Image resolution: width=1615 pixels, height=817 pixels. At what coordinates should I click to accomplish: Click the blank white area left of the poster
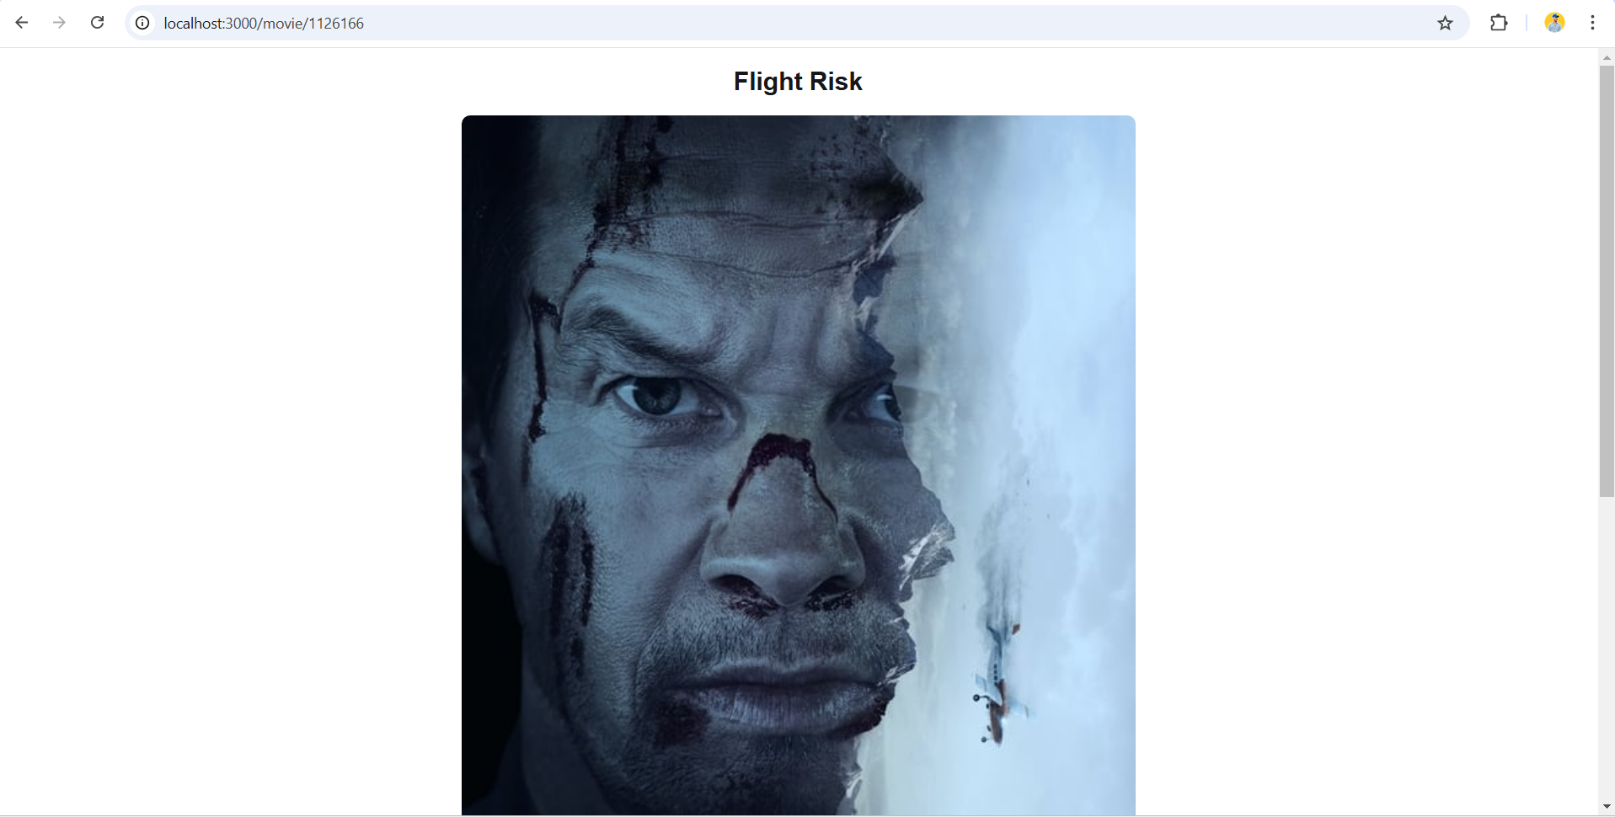(231, 463)
